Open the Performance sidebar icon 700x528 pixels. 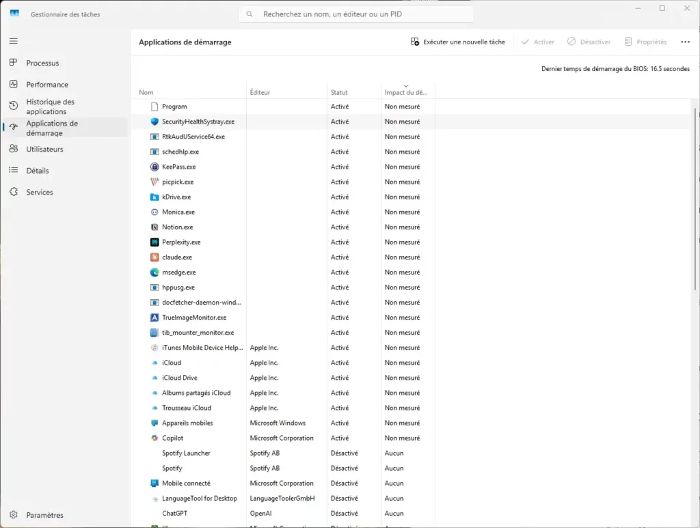click(14, 84)
